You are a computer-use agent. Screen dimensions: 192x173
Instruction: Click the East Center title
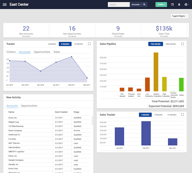coord(19,5)
